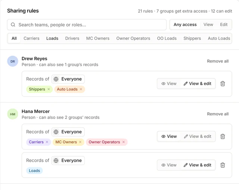Click 'can also see 2 groups' records' text
239x190 pixels.
69,117
